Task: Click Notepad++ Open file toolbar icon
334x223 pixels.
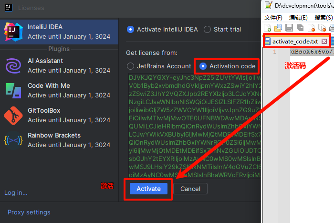Action: point(279,28)
